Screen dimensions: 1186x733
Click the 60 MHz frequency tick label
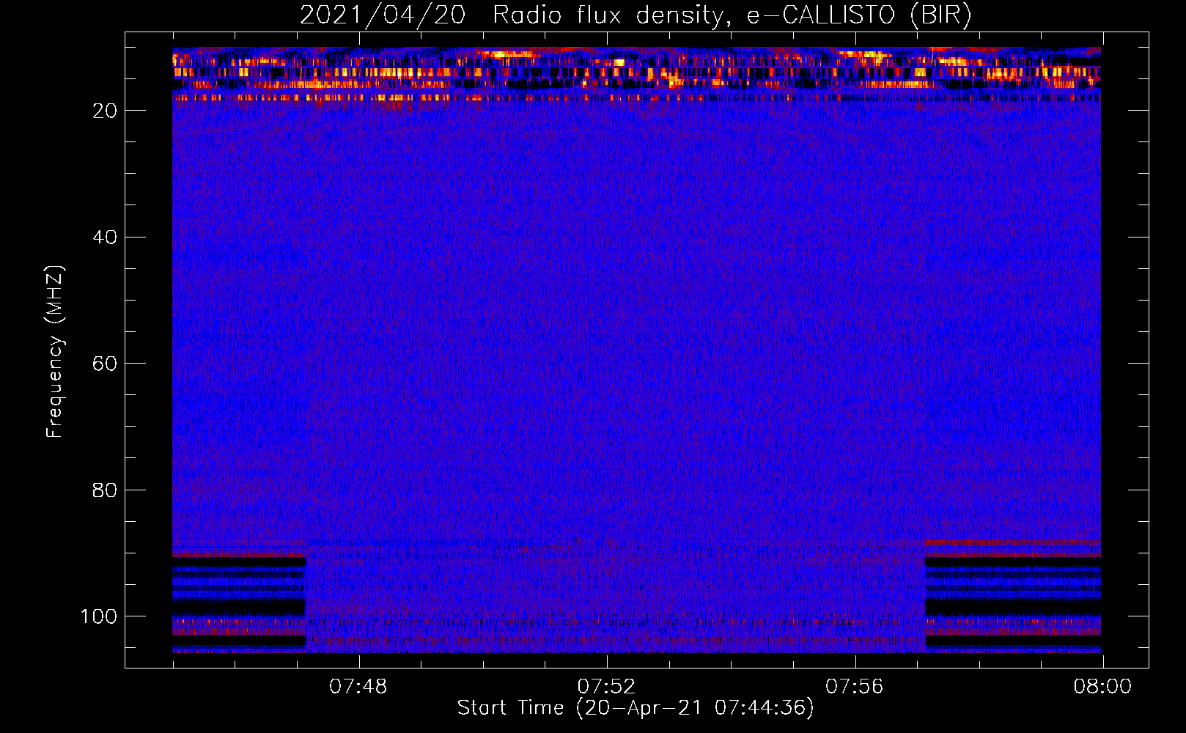105,364
